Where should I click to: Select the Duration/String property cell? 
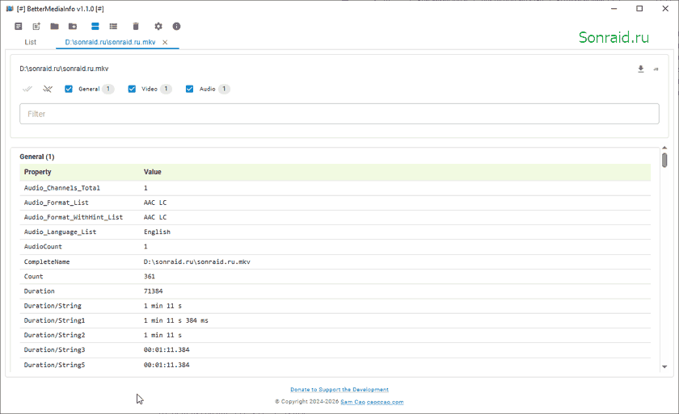click(53, 306)
